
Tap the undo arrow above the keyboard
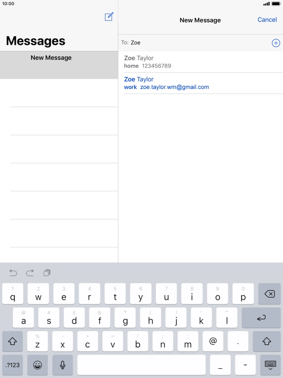coord(13,273)
